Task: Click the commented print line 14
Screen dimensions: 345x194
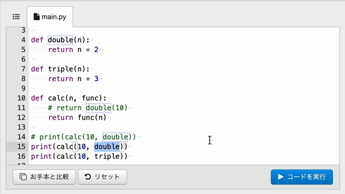Action: click(84, 137)
